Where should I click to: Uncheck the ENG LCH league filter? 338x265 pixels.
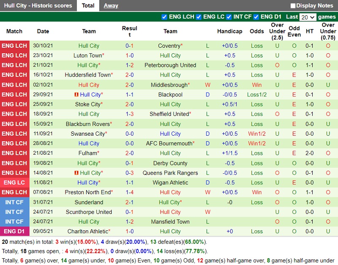pos(164,17)
